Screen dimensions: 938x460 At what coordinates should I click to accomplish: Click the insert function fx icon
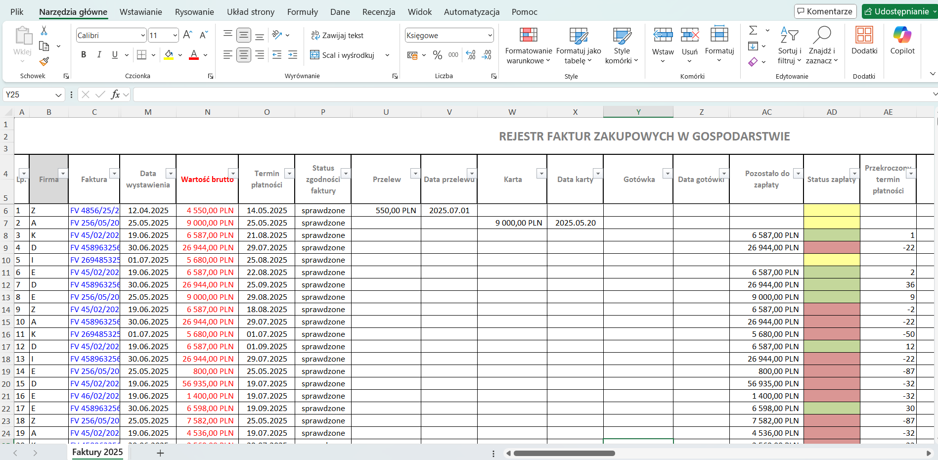[115, 94]
